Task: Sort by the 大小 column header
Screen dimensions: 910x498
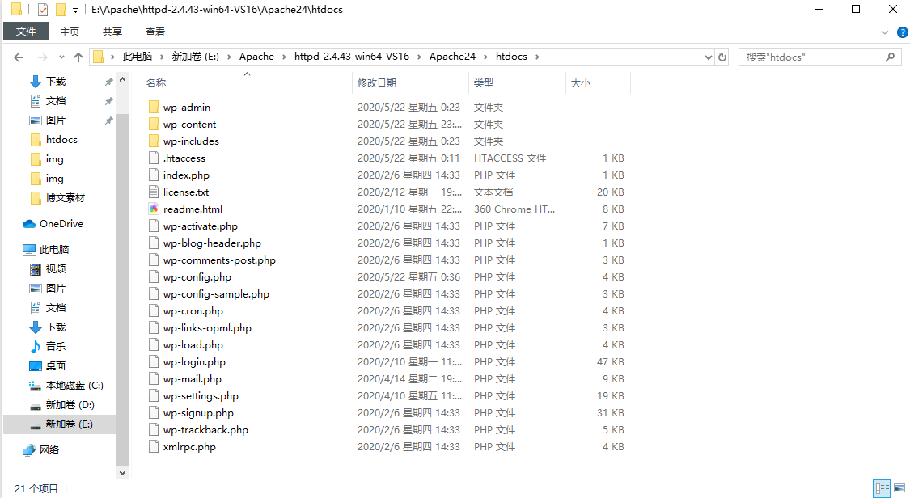Action: (x=580, y=83)
